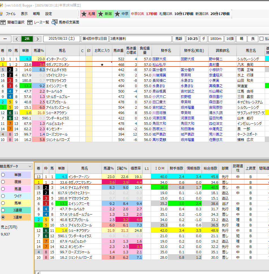269x274 pixels.
Task: Expand the 競走馬データ dropdown
Action: pos(30,166)
